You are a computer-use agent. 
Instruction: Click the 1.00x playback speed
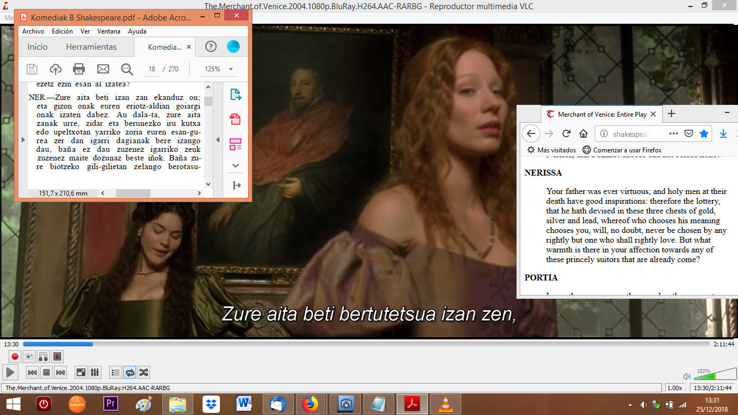coord(675,388)
